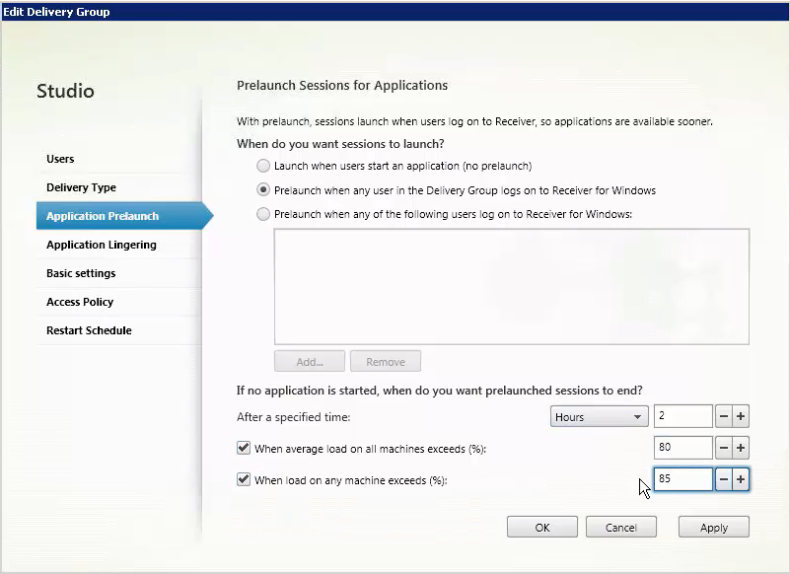The image size is (790, 574).
Task: Increase any-machine load threshold with plus
Action: pyautogui.click(x=741, y=479)
